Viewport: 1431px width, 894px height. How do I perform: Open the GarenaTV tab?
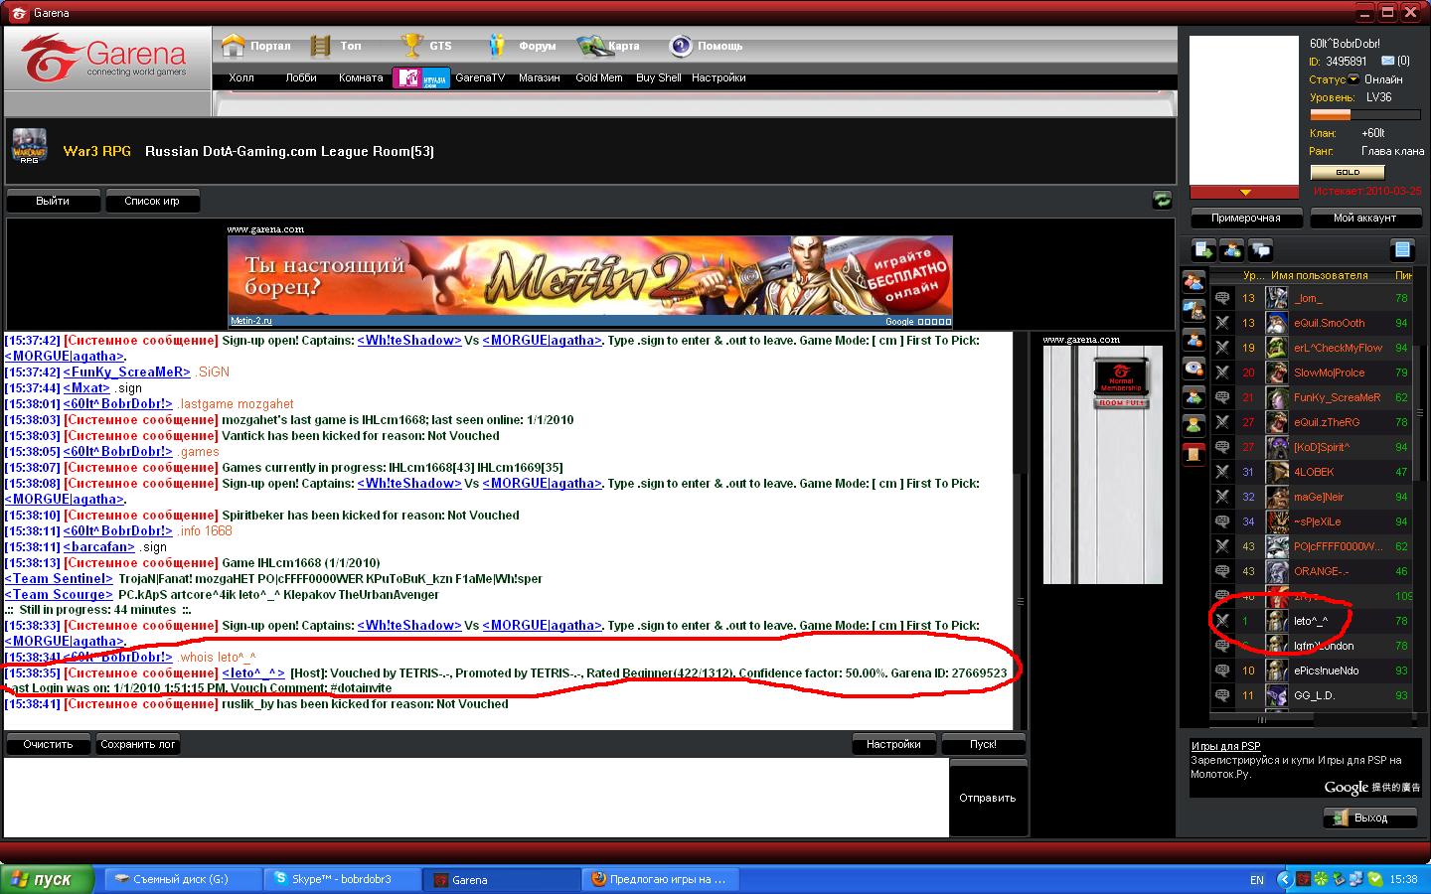click(x=480, y=77)
